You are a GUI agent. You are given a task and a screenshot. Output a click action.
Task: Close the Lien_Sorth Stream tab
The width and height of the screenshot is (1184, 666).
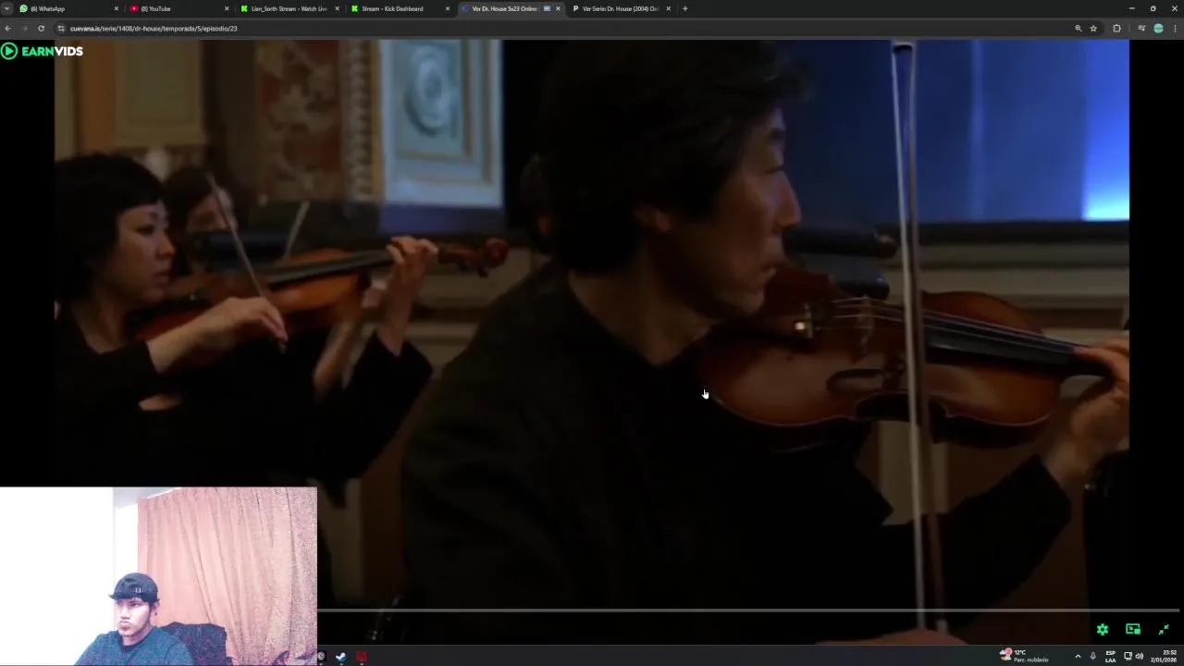coord(337,8)
